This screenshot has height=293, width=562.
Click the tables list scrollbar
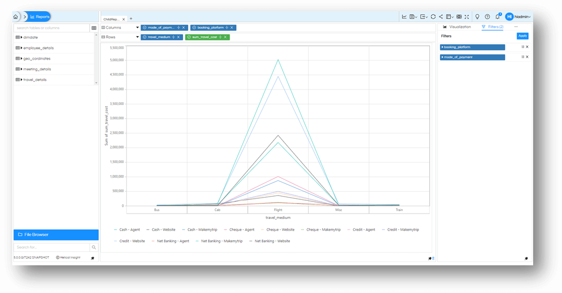[x=96, y=59]
